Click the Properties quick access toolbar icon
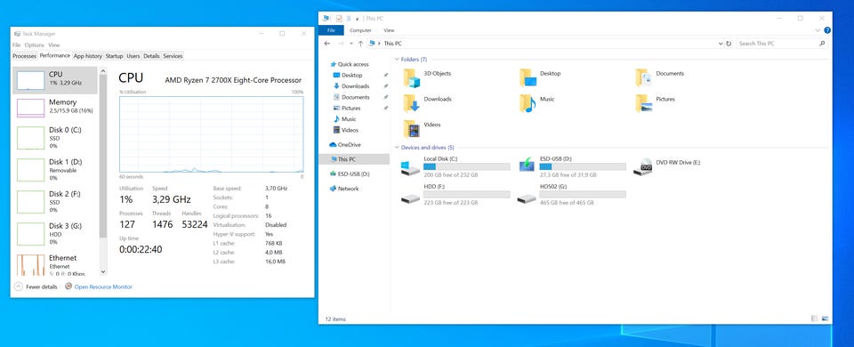This screenshot has width=854, height=347. 339,18
